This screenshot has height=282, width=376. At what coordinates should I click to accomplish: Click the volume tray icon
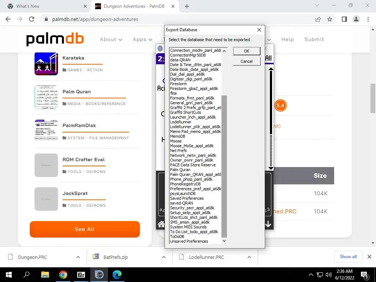[329, 275]
